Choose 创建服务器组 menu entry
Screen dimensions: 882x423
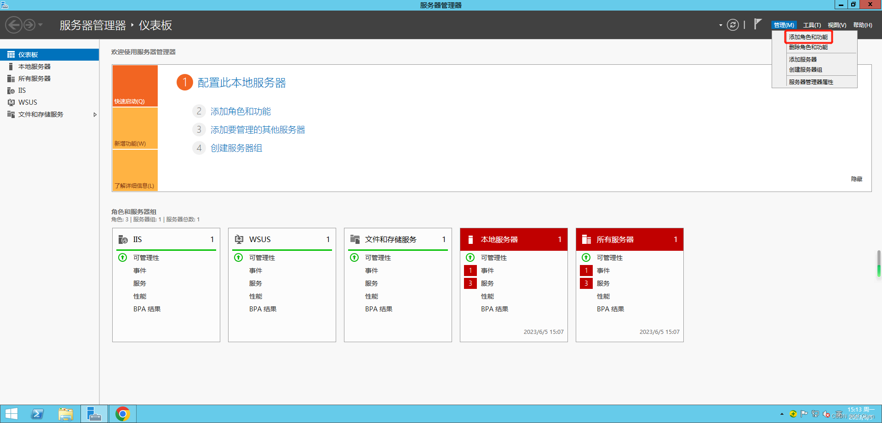tap(806, 70)
